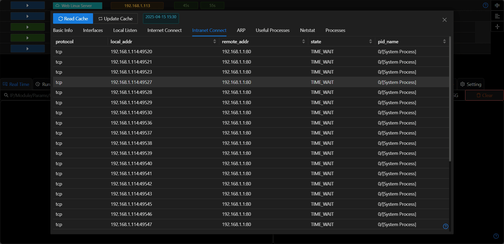Open the Local Listen tab
The image size is (504, 244).
(125, 30)
